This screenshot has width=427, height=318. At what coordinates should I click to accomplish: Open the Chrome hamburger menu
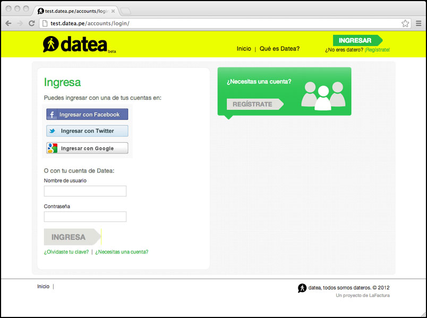[419, 23]
